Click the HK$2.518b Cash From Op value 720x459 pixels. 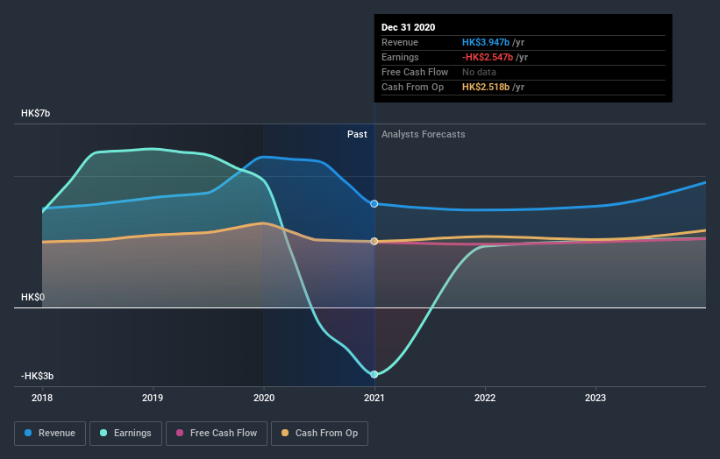coord(486,87)
